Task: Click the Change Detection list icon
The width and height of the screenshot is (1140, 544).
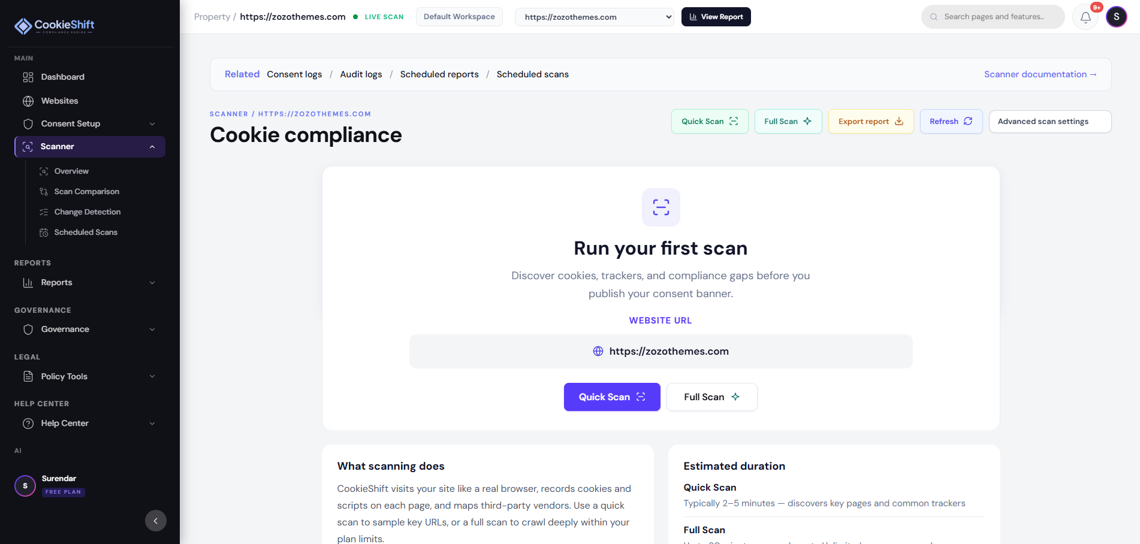Action: tap(44, 212)
